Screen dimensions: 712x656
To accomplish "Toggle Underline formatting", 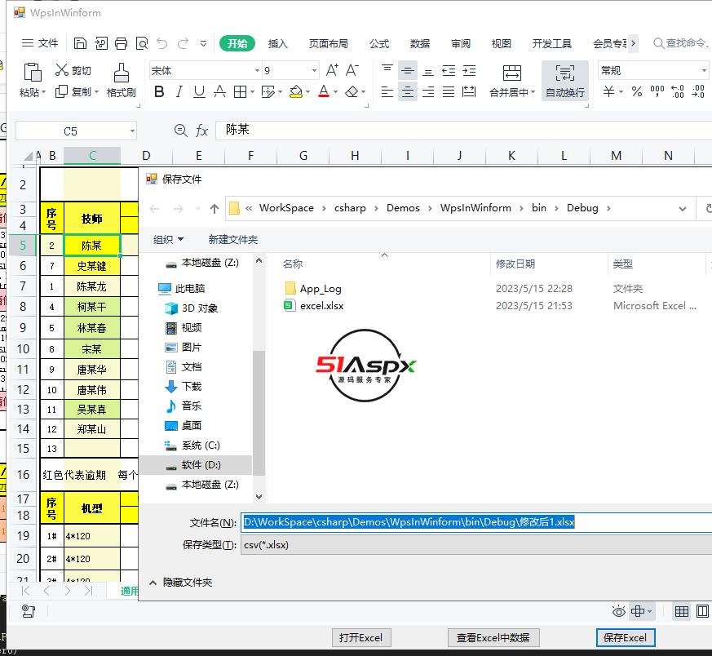I will pyautogui.click(x=199, y=91).
